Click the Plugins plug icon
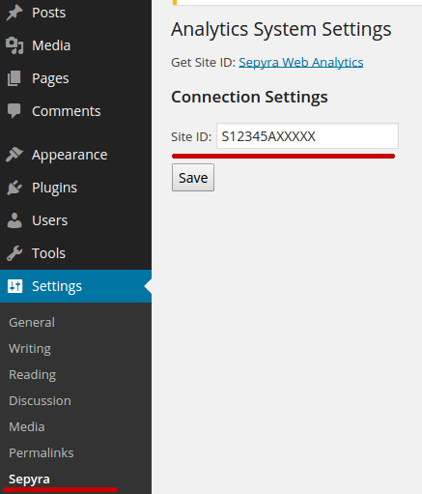This screenshot has width=422, height=494. [14, 188]
